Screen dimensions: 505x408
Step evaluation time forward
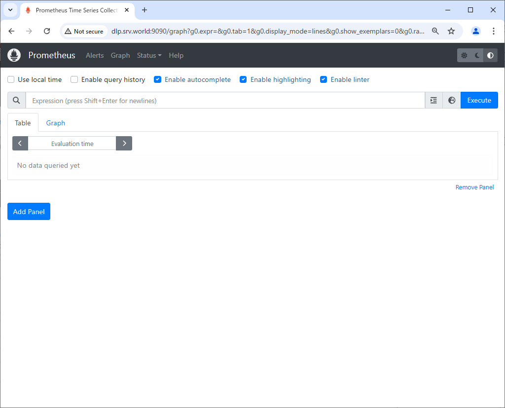coord(124,144)
